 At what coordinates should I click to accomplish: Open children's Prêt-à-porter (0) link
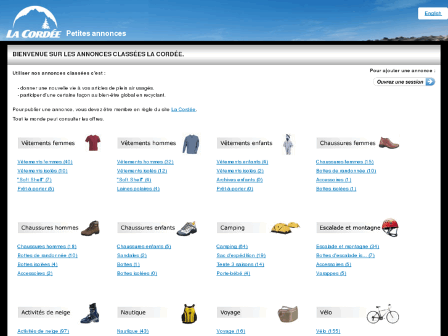click(235, 189)
